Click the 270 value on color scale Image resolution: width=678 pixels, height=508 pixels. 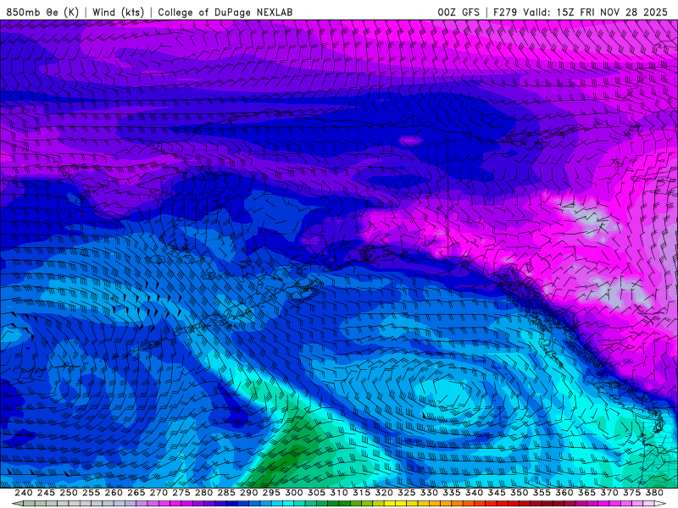click(158, 493)
